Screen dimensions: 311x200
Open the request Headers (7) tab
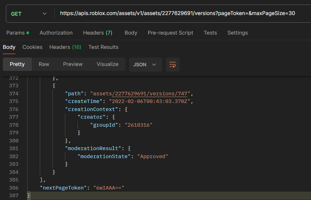(98, 33)
